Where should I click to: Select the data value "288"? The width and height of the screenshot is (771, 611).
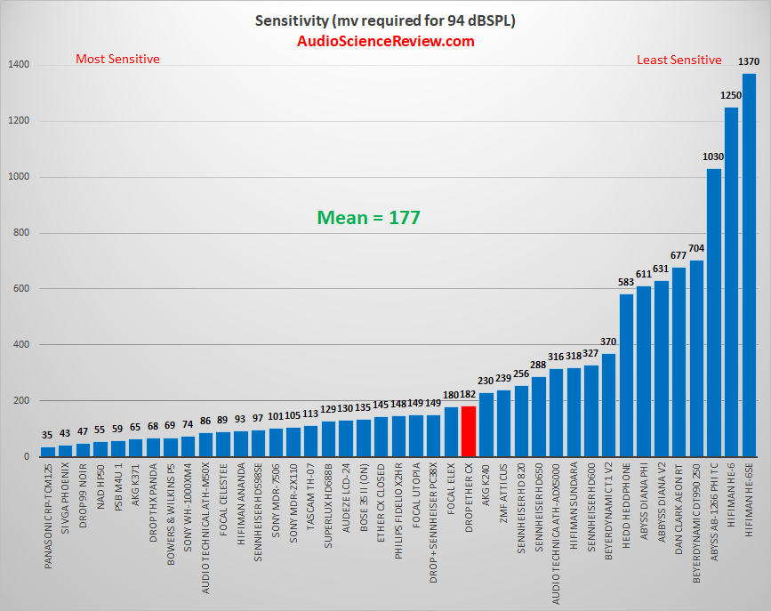pos(538,365)
